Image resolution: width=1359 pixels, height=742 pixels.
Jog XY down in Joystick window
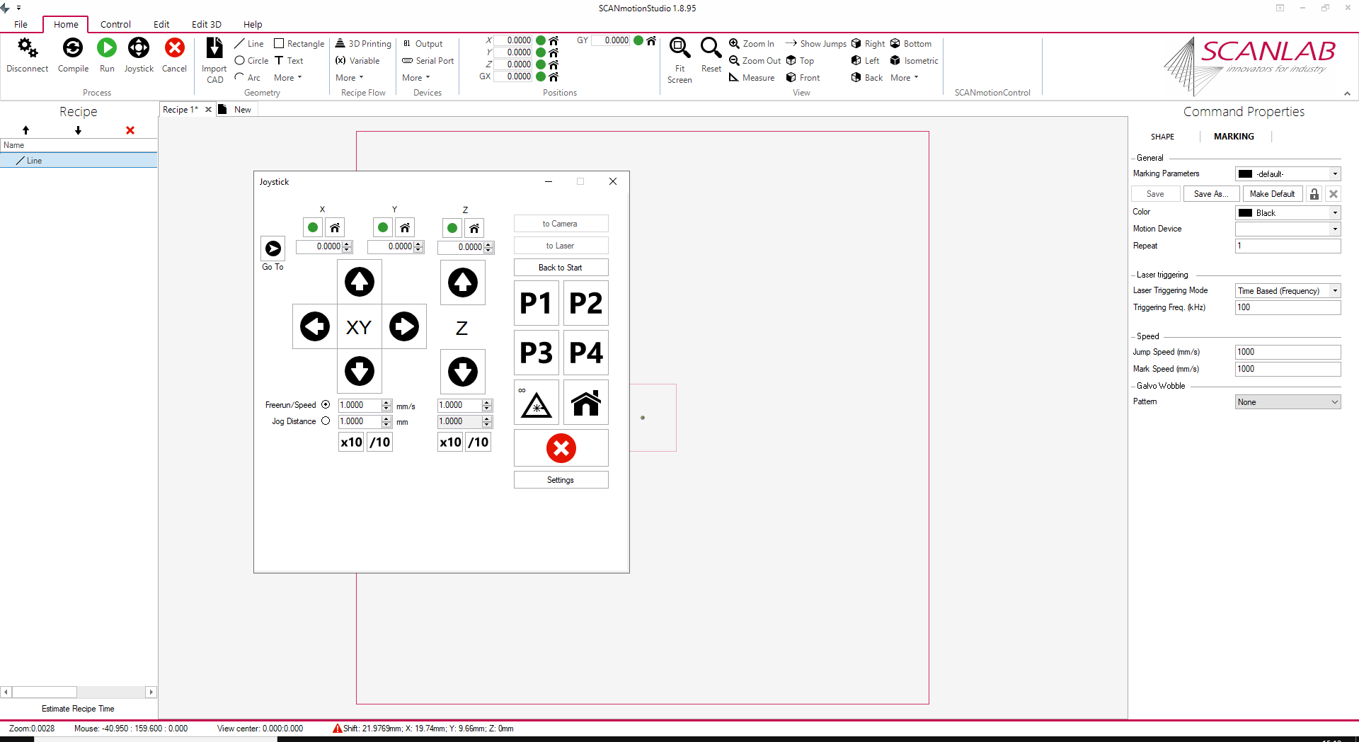(x=360, y=371)
